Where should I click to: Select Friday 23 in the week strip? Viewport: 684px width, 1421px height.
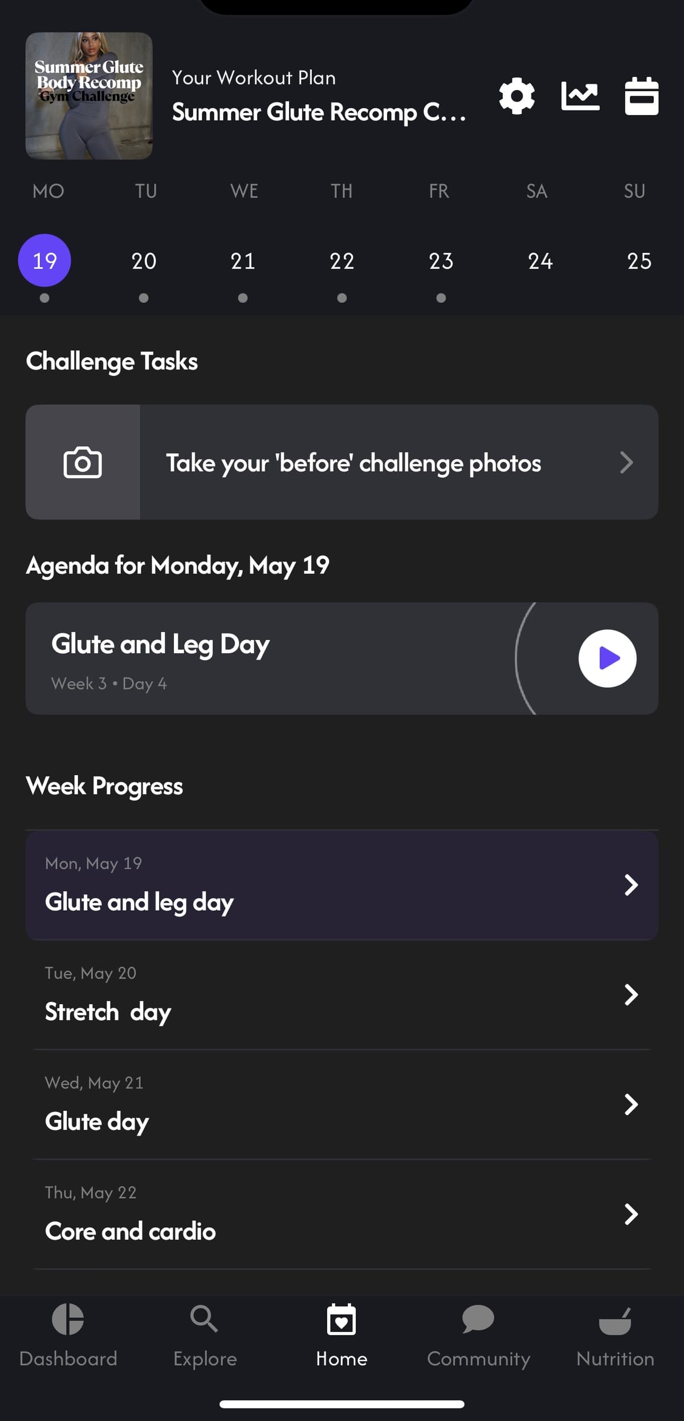[441, 261]
